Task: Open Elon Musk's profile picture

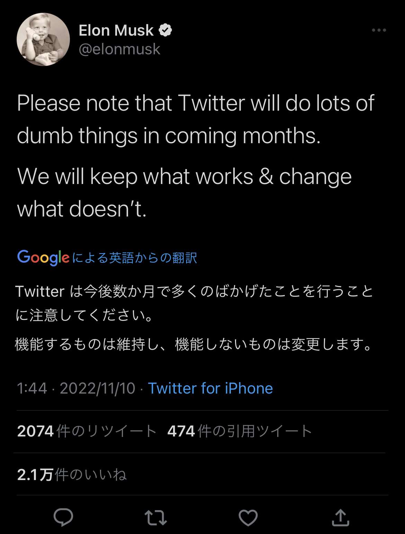Action: [43, 39]
